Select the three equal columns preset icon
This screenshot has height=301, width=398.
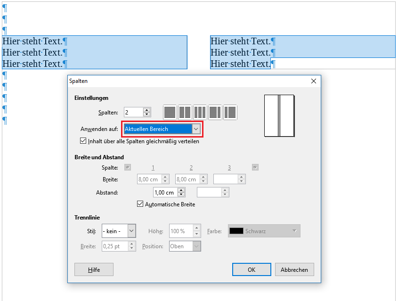point(200,112)
